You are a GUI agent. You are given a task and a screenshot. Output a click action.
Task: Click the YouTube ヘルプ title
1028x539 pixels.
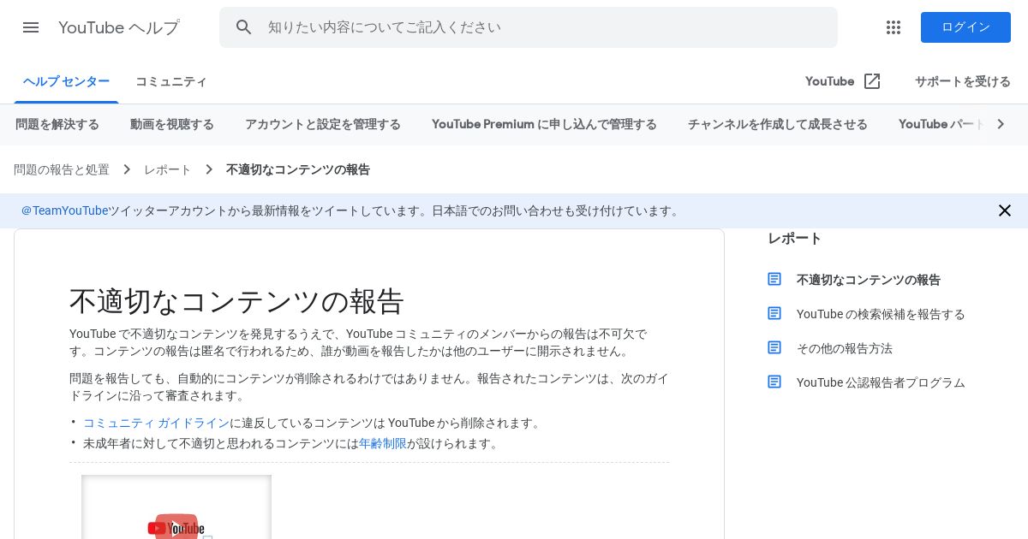coord(119,27)
